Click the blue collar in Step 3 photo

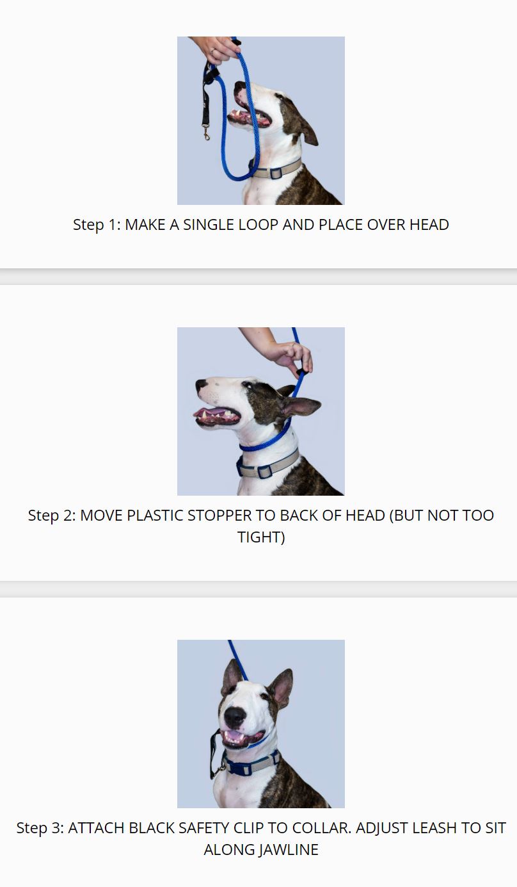coord(251,763)
